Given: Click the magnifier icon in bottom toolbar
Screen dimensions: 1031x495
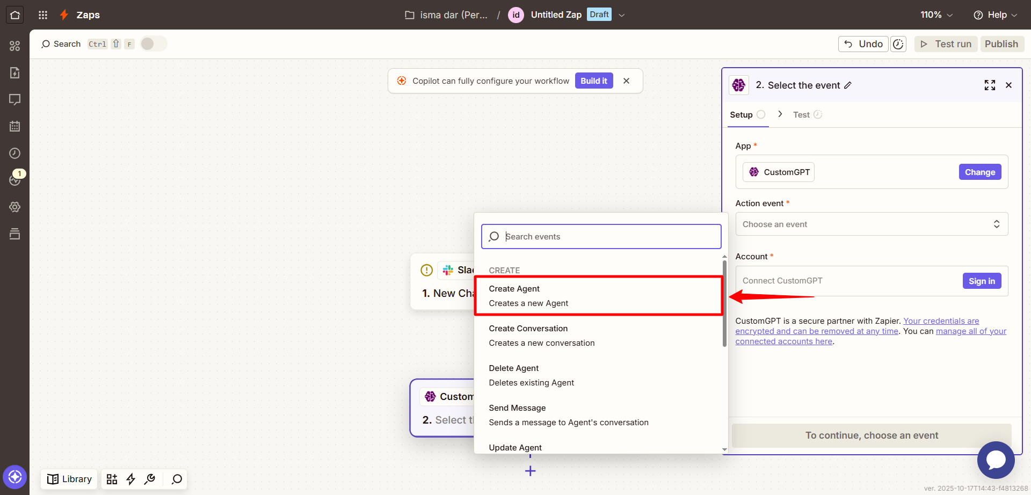Looking at the screenshot, I should [x=177, y=479].
